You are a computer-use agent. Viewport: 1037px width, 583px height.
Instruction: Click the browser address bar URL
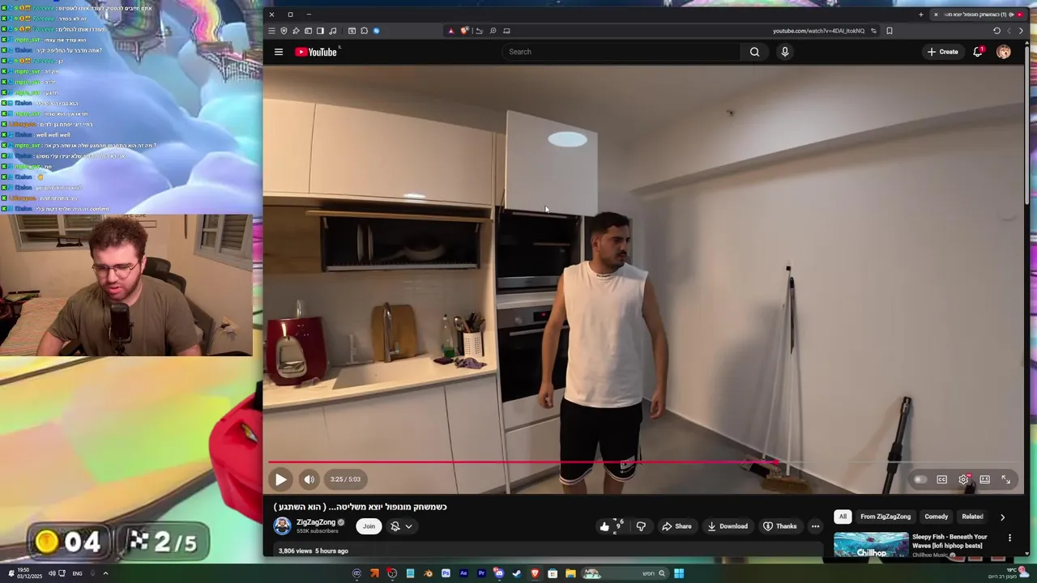click(x=818, y=31)
